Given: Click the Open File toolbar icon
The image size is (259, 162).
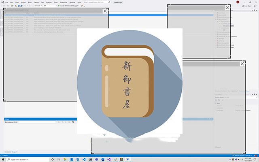Looking at the screenshot, I should (x=16, y=6).
